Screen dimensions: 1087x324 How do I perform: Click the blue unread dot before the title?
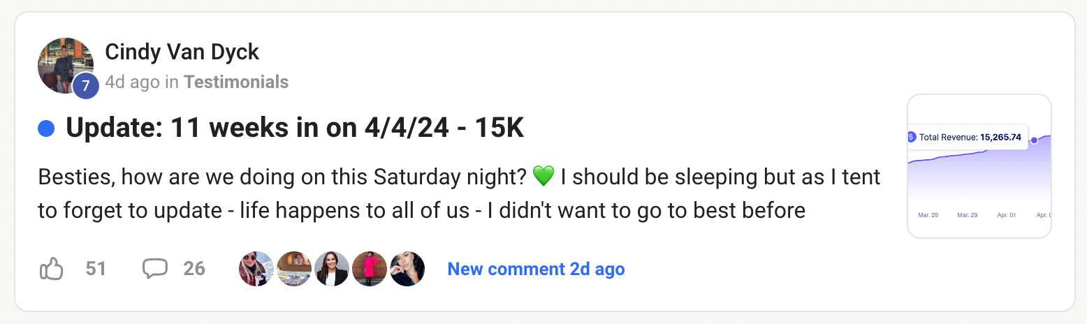tap(46, 128)
